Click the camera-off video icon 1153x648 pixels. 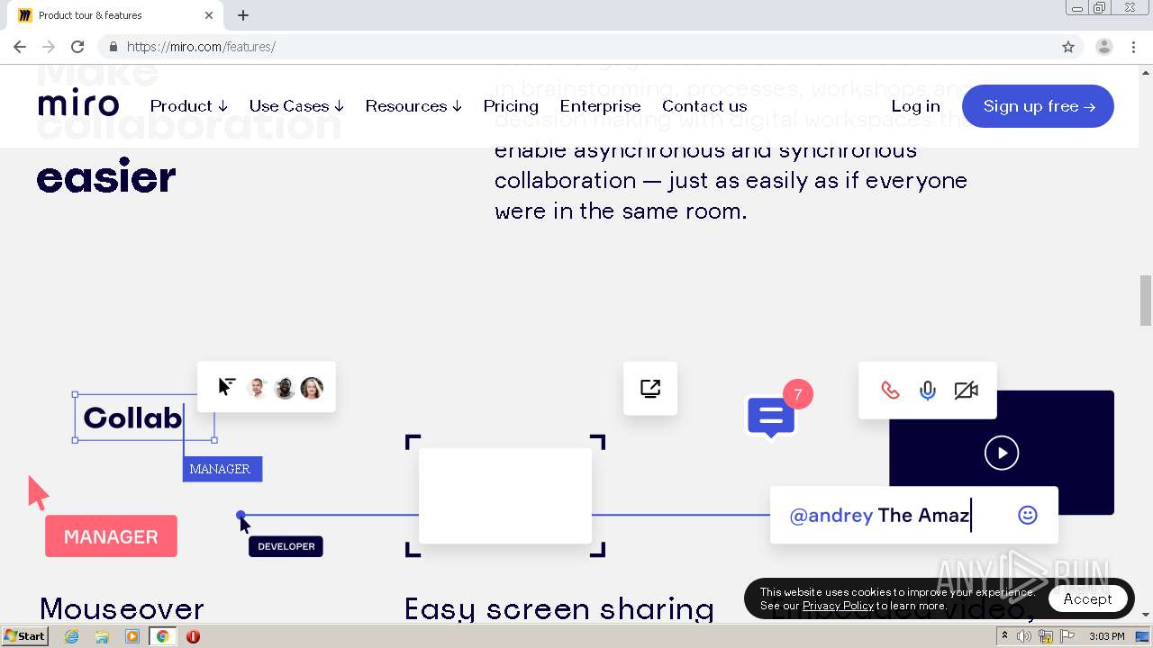point(966,391)
